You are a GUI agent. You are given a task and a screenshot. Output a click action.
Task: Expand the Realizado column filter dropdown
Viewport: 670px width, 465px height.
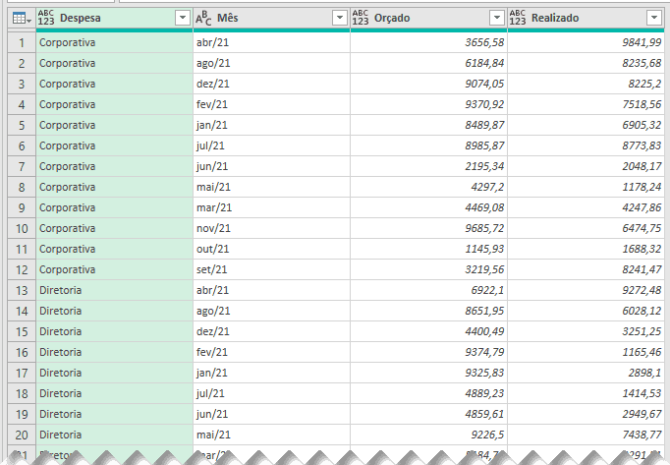pyautogui.click(x=654, y=18)
